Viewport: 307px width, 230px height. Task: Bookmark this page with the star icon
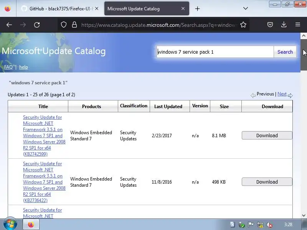pos(243,25)
